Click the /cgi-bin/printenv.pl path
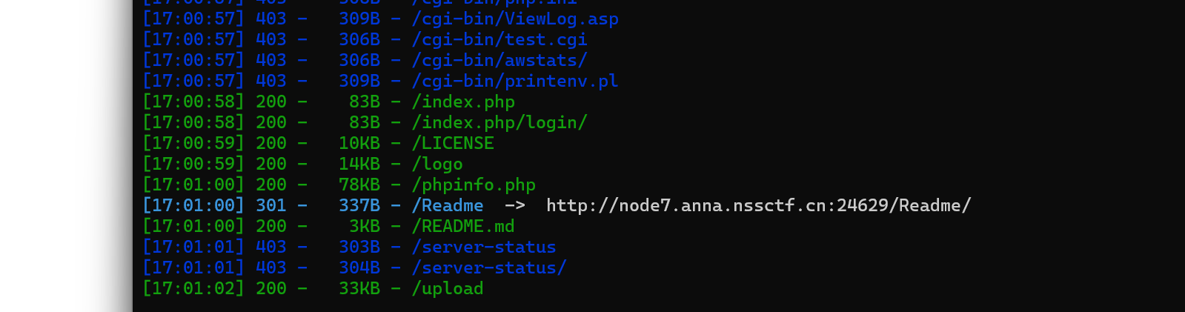 point(515,82)
